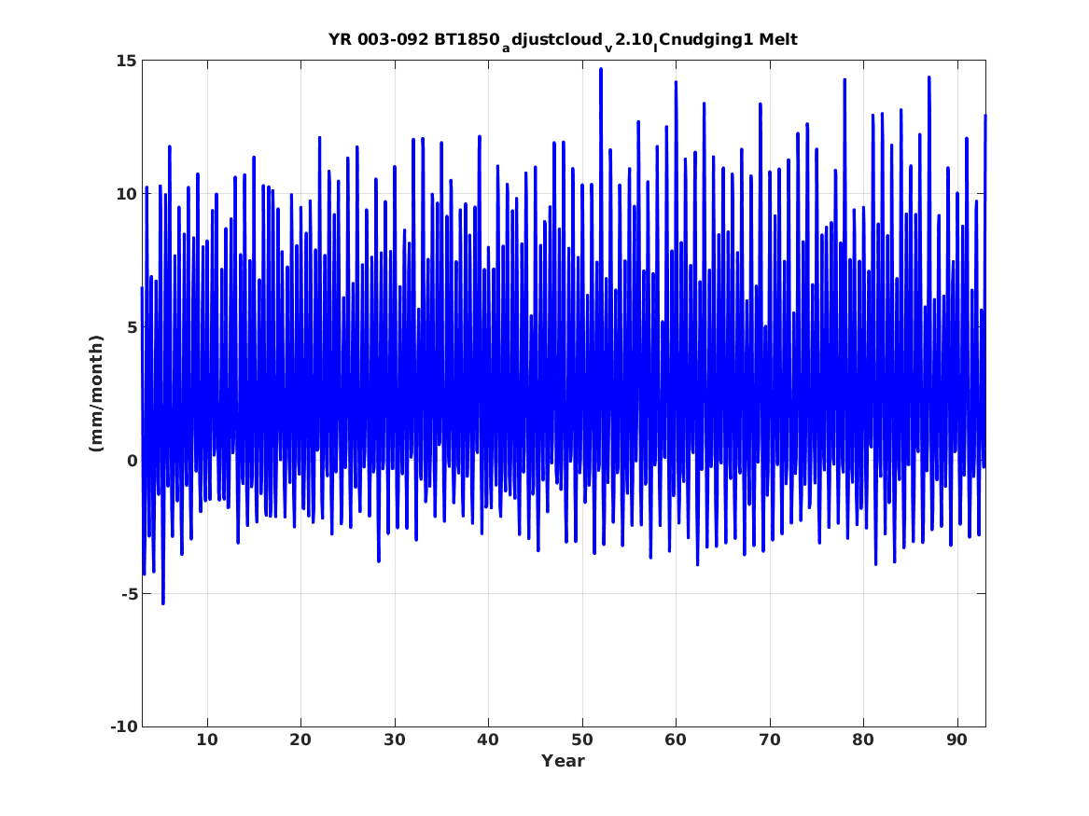Image resolution: width=1089 pixels, height=816 pixels.
Task: Click x-axis tick label 50
Action: [x=582, y=740]
